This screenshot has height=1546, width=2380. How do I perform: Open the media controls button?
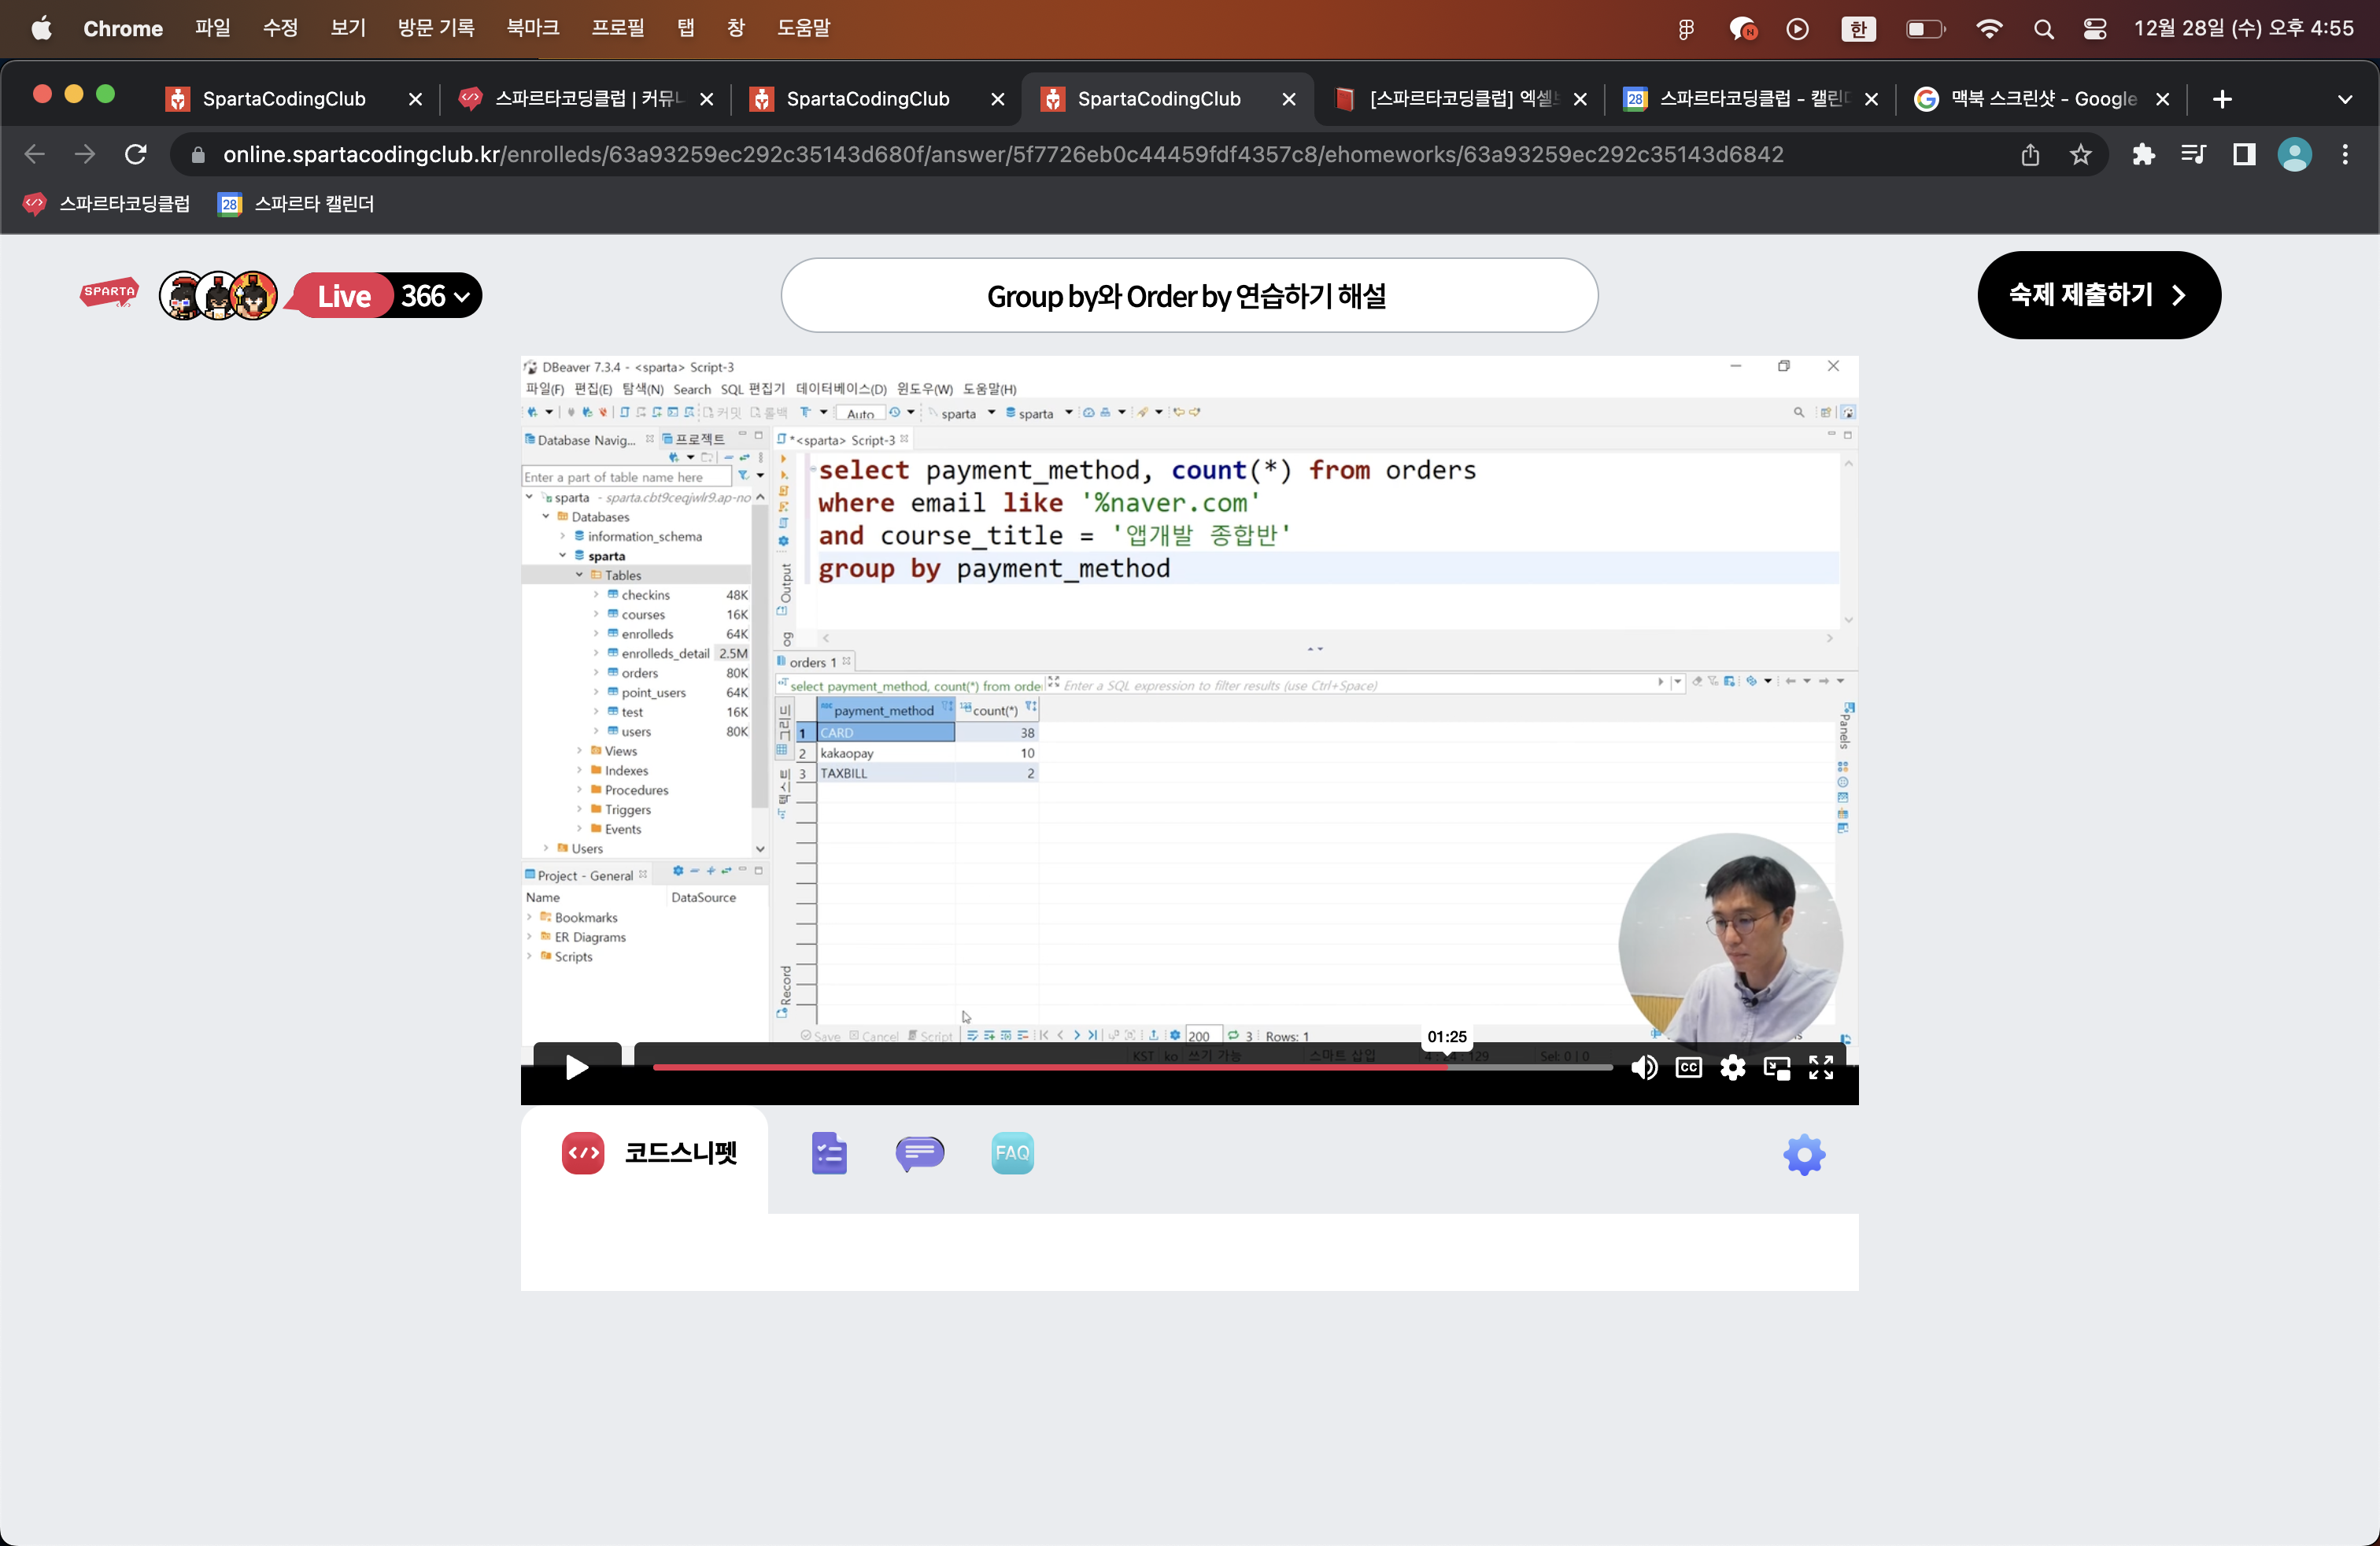(2193, 154)
